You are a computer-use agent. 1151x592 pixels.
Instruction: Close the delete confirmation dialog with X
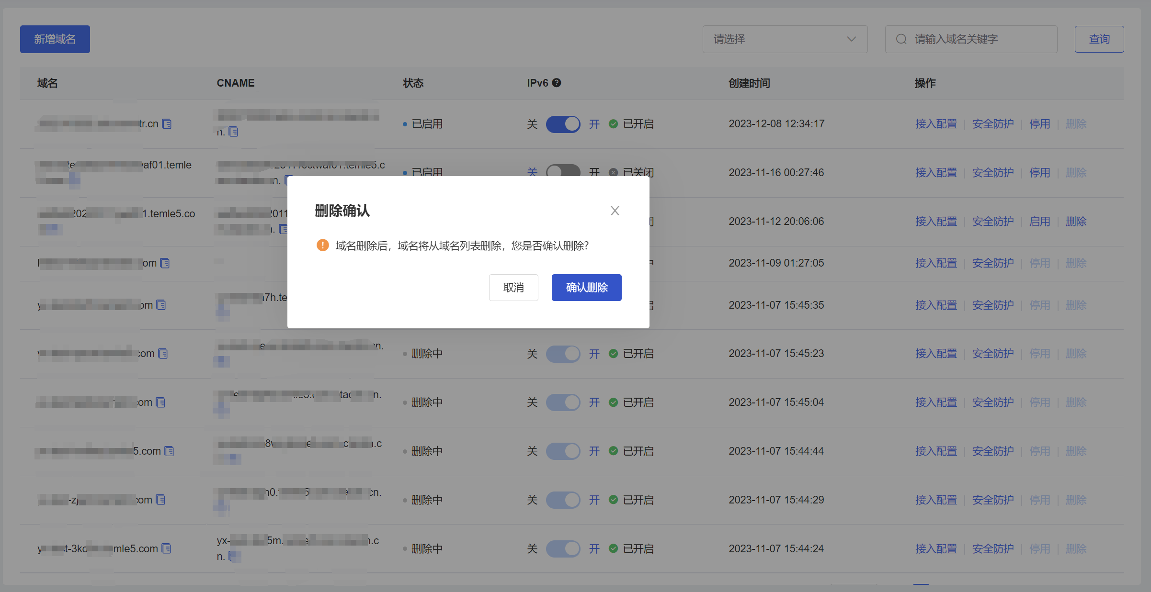click(615, 211)
